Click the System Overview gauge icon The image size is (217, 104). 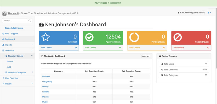(x=160, y=56)
